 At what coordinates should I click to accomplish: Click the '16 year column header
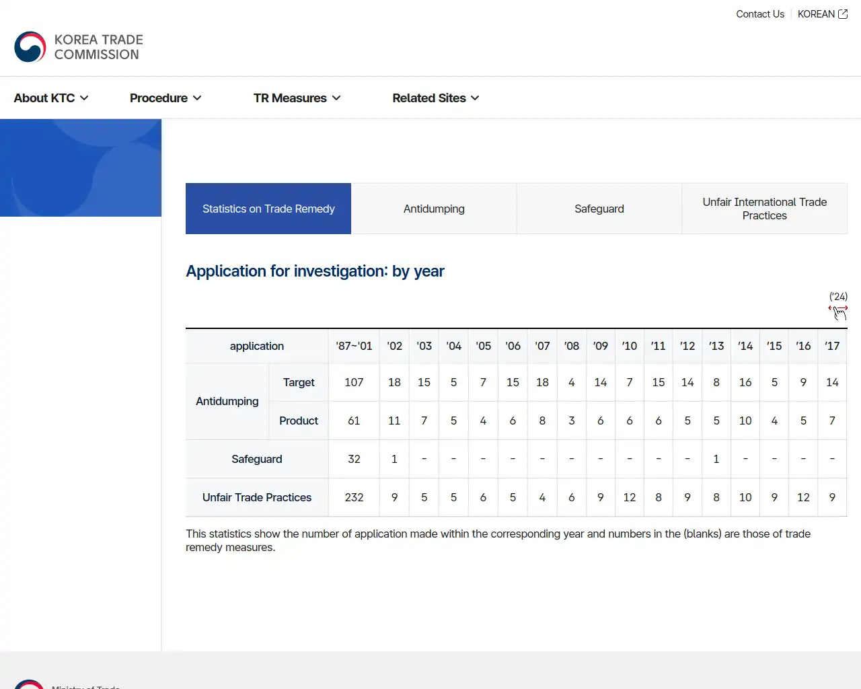coord(803,346)
